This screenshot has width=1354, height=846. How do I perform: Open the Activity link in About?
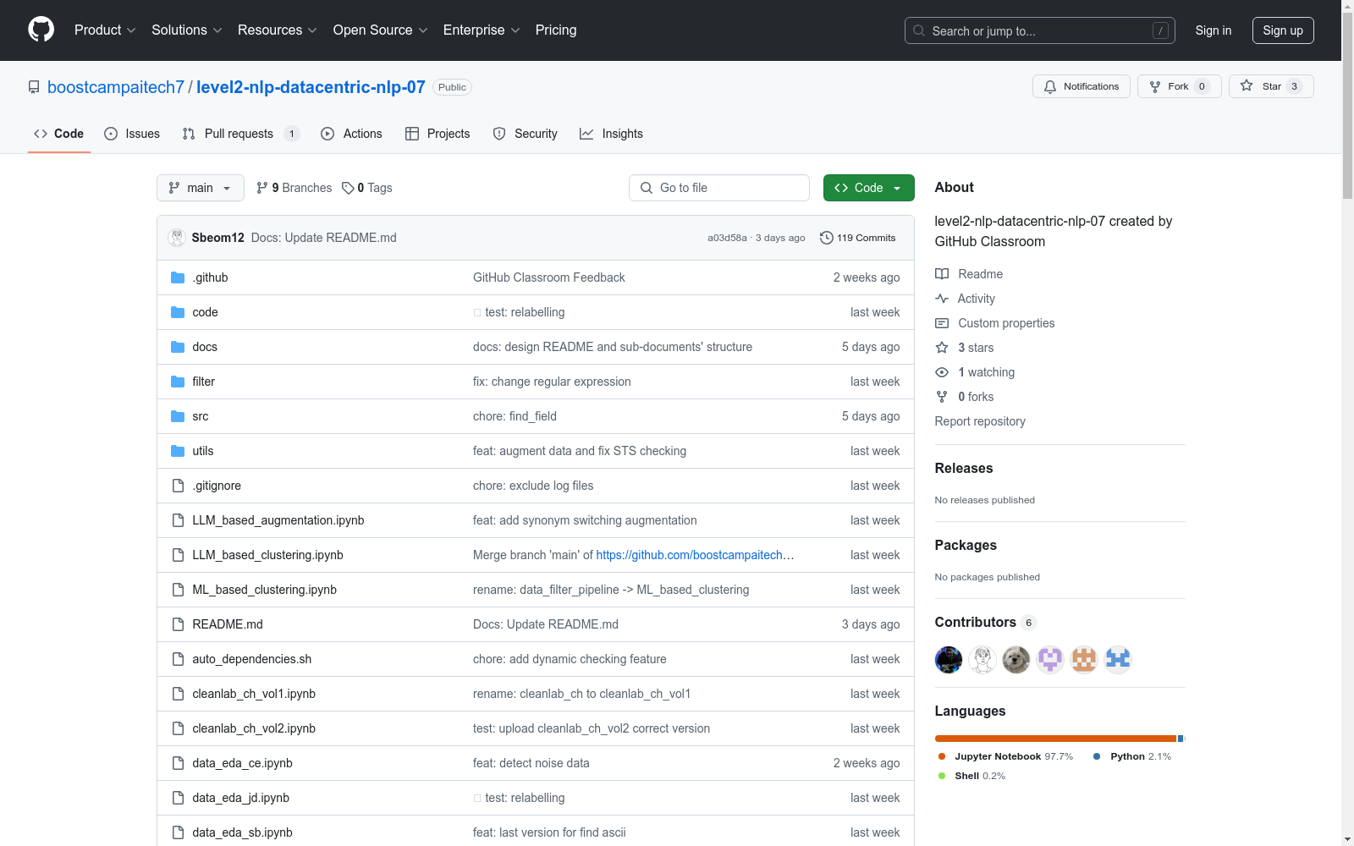(x=966, y=299)
